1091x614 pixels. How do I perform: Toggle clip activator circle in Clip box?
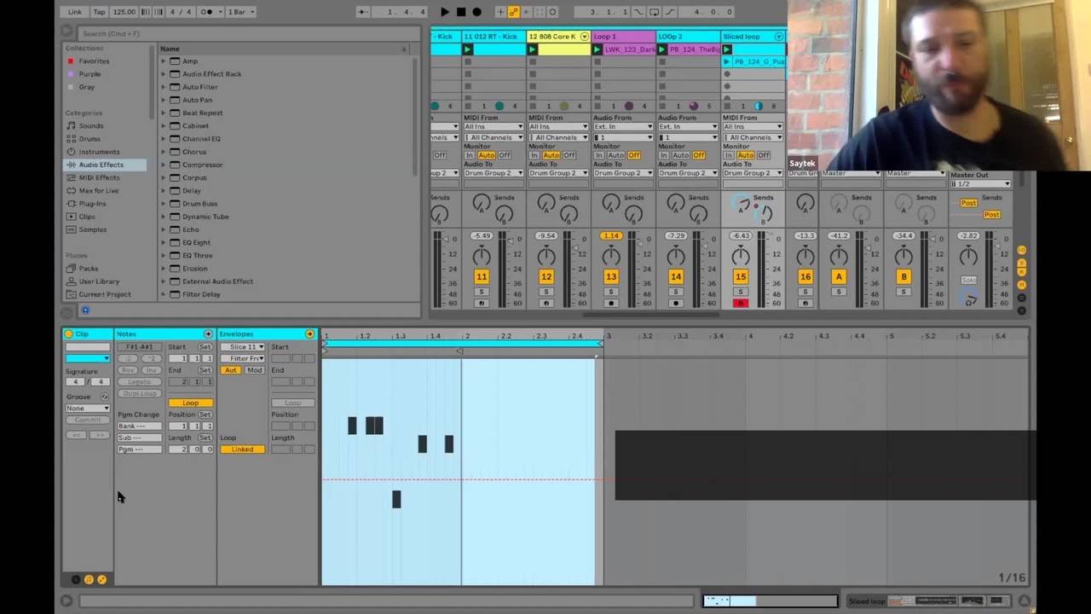click(69, 333)
